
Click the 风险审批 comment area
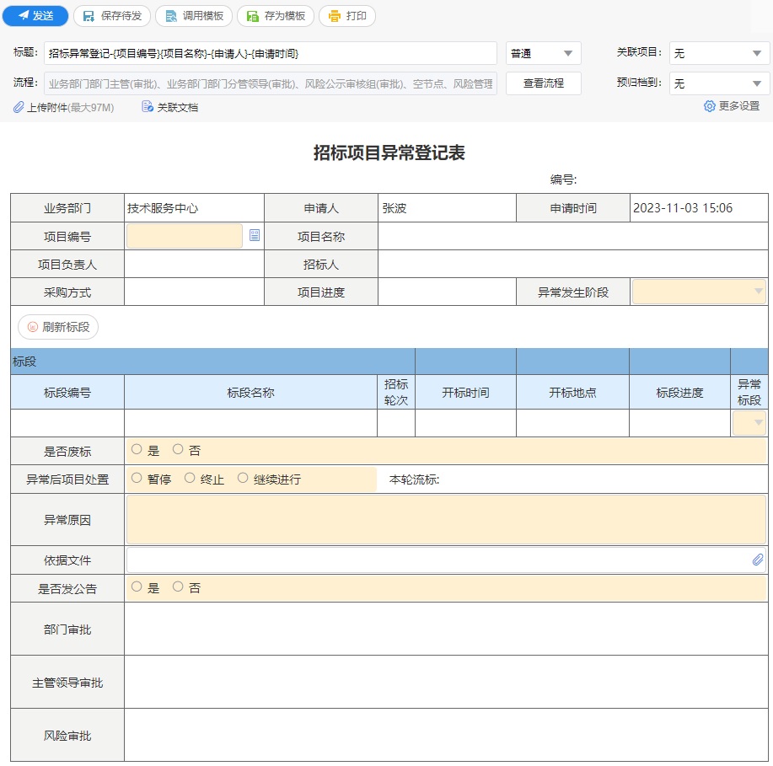coord(446,736)
